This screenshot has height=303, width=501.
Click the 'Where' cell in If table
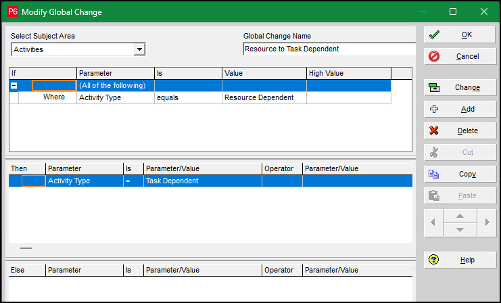(x=47, y=97)
